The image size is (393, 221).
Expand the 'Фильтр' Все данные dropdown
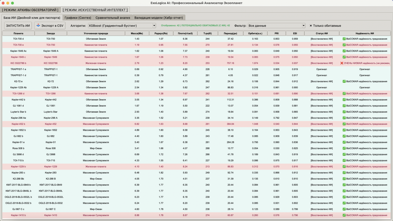pyautogui.click(x=276, y=26)
